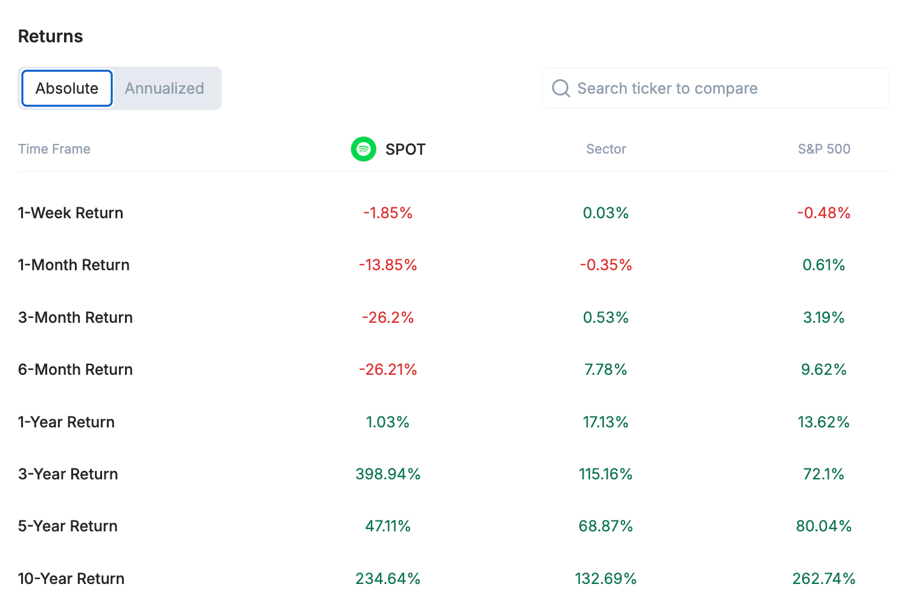This screenshot has height=613, width=906.
Task: Click the Time Frame column header
Action: tap(54, 149)
